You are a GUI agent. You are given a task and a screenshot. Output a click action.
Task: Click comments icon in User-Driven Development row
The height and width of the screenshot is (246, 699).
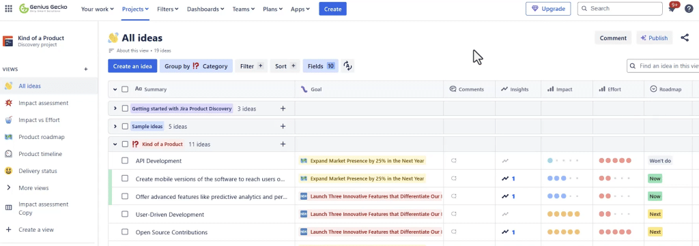454,214
